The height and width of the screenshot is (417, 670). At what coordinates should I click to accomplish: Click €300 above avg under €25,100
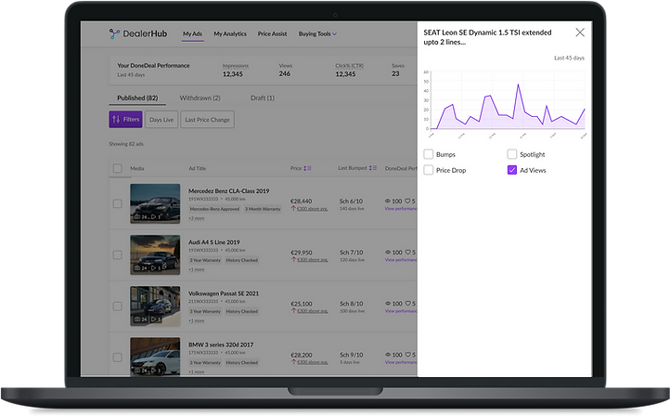click(313, 311)
